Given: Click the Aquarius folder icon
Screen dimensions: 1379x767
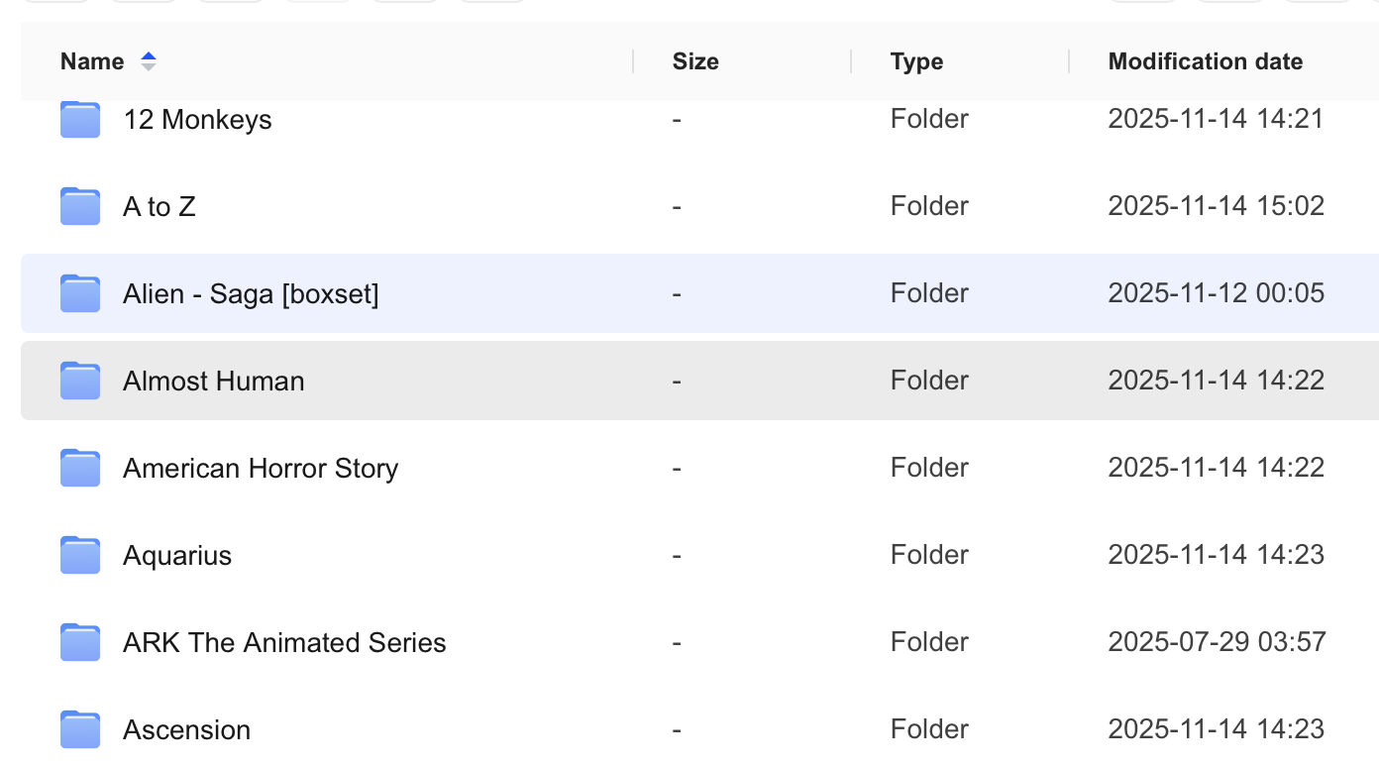Looking at the screenshot, I should [x=80, y=556].
